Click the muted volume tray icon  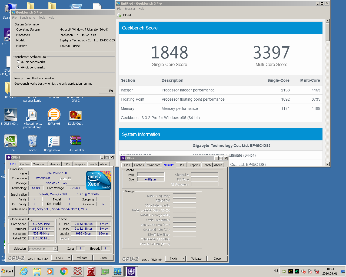point(304,271)
